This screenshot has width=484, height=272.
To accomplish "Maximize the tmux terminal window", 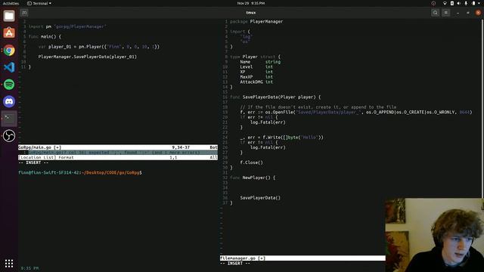I will [468, 13].
